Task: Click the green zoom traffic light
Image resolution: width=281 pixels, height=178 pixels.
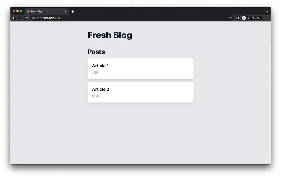Action: (x=21, y=11)
